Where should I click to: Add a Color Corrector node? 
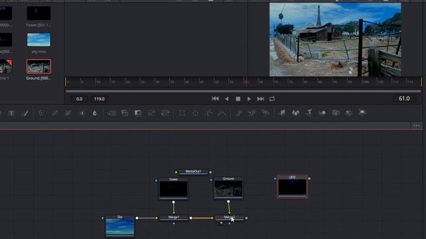[41, 113]
